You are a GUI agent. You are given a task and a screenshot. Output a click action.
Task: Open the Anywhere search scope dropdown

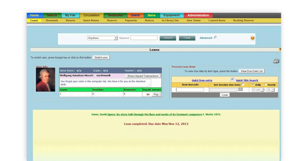click(102, 38)
